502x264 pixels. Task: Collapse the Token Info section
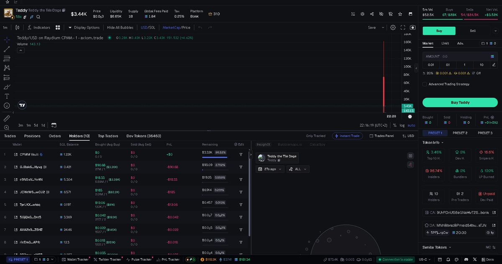tap(433, 143)
